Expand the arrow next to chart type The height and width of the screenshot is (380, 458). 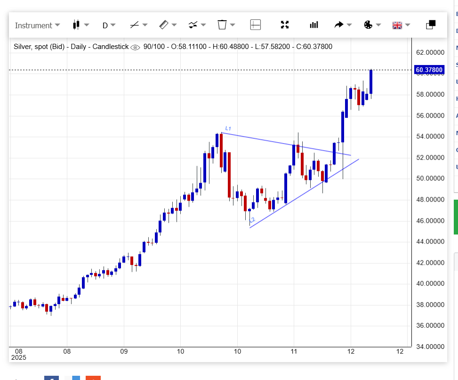pos(87,25)
